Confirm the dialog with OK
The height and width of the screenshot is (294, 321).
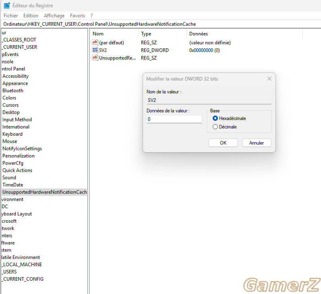tap(223, 143)
